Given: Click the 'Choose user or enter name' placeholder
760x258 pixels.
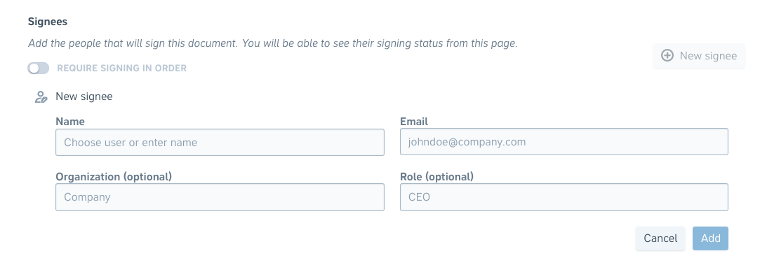Looking at the screenshot, I should click(x=131, y=143).
